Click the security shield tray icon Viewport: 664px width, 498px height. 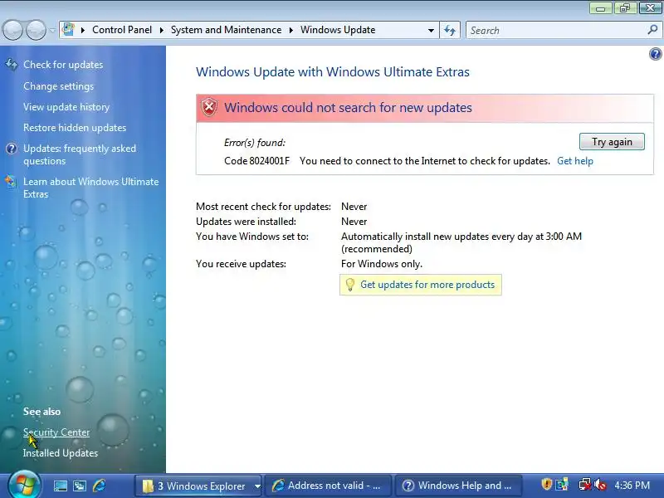pos(546,484)
